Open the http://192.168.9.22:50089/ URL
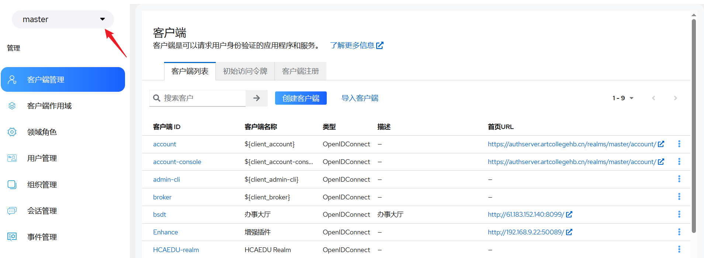The image size is (704, 258). pos(530,232)
